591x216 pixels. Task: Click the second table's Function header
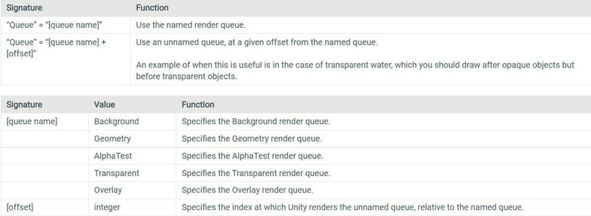coord(198,104)
